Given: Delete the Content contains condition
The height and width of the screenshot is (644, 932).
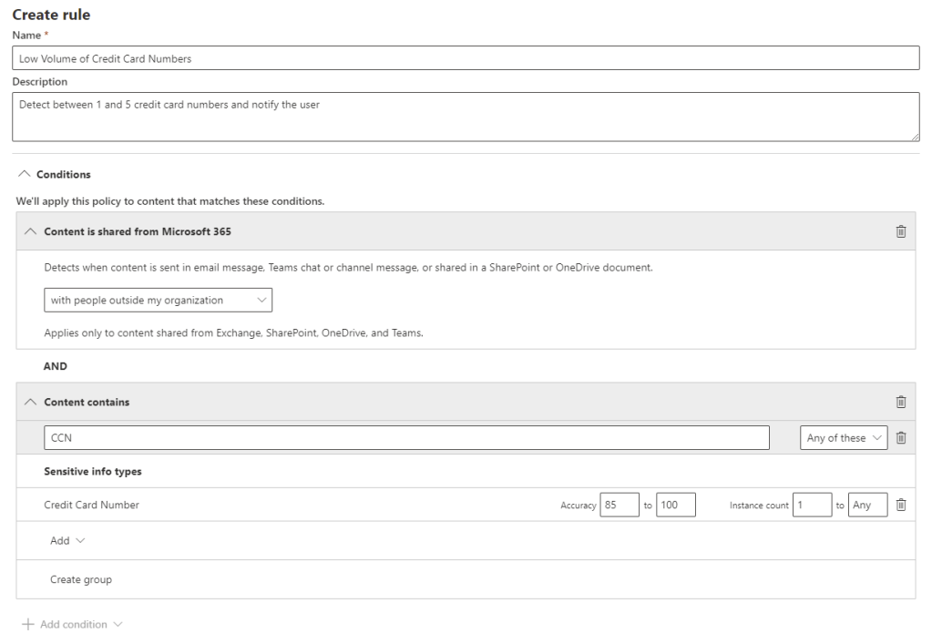Looking at the screenshot, I should tap(901, 402).
